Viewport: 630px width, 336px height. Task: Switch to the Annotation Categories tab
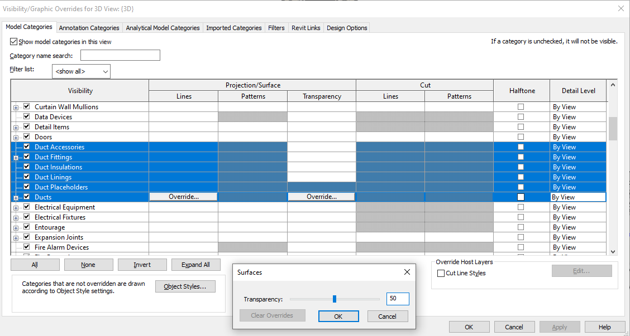tap(89, 27)
